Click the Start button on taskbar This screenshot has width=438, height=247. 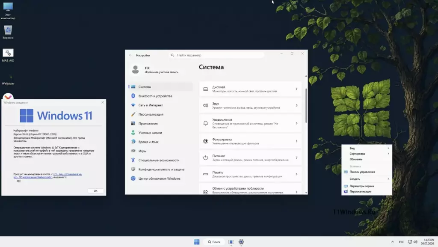tap(197, 242)
